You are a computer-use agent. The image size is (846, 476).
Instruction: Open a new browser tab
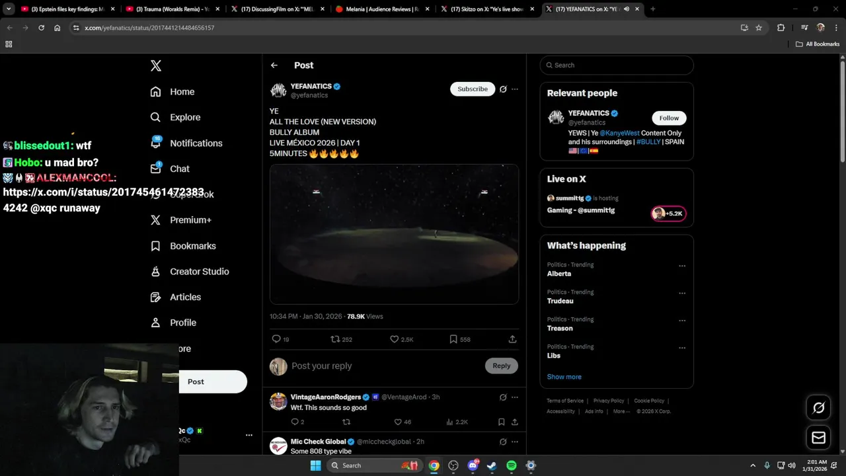(x=652, y=9)
